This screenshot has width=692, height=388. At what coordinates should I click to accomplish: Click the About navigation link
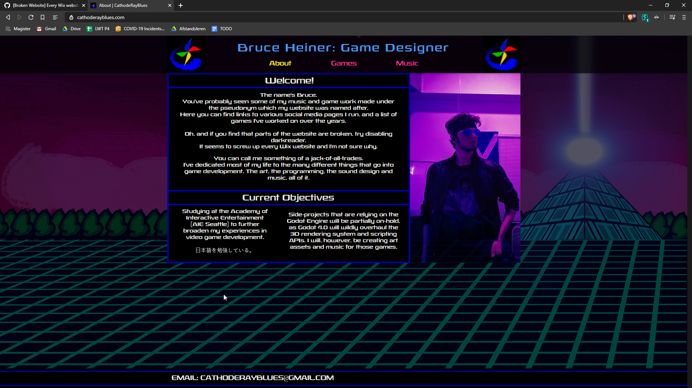point(280,63)
